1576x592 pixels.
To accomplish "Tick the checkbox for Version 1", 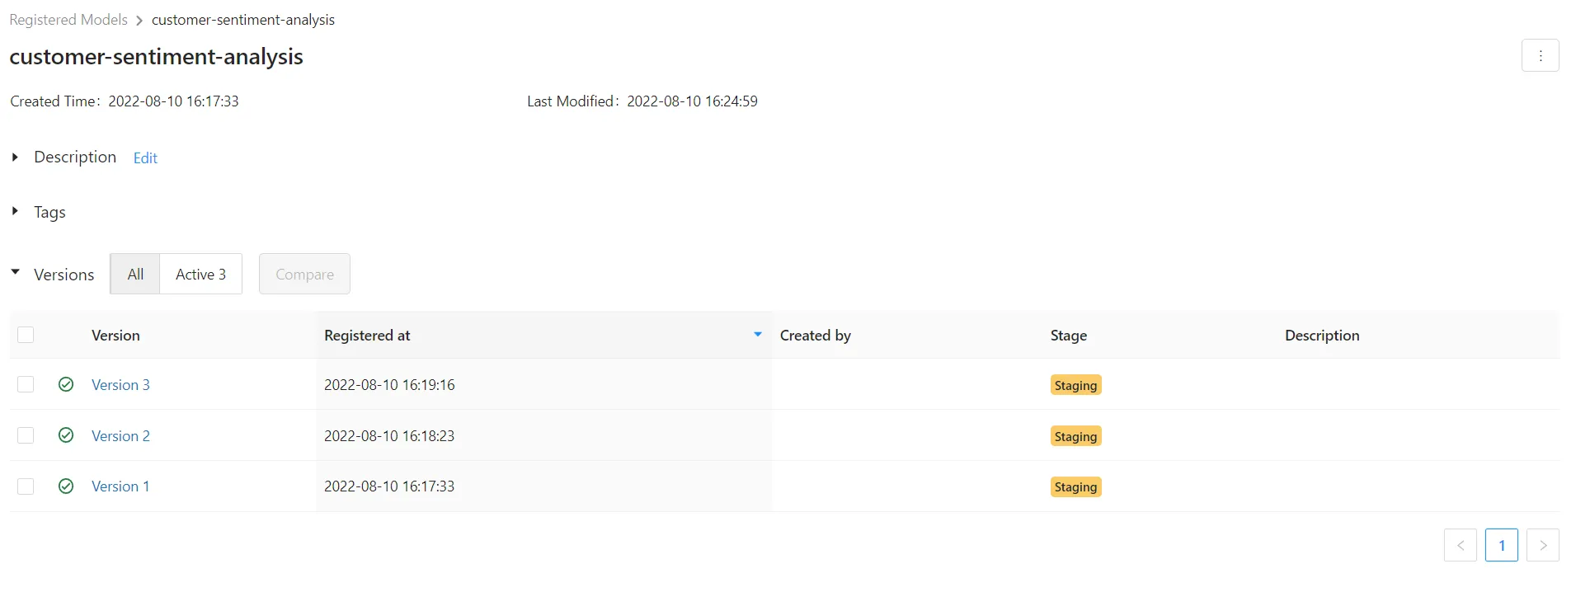I will pyautogui.click(x=26, y=486).
